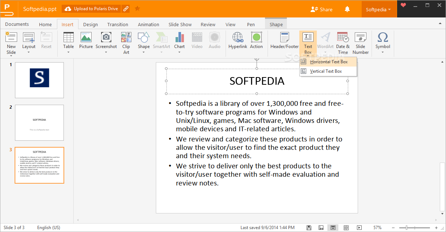
Task: Insert a Video
Action: [x=197, y=40]
